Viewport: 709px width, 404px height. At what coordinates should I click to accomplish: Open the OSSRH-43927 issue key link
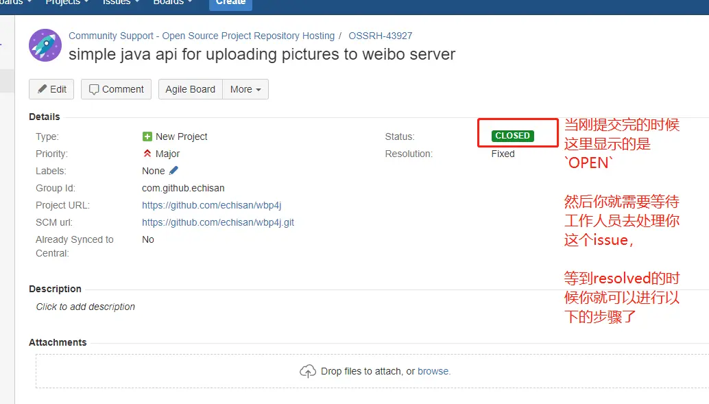click(381, 36)
